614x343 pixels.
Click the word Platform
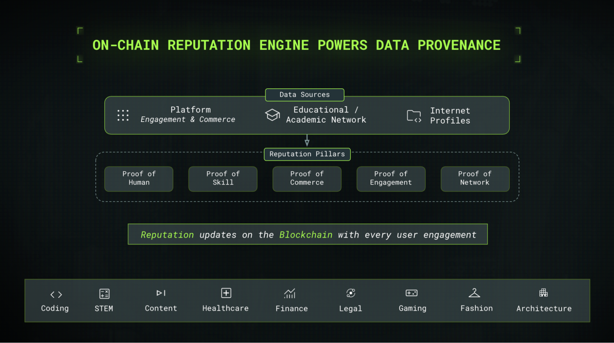[191, 110]
